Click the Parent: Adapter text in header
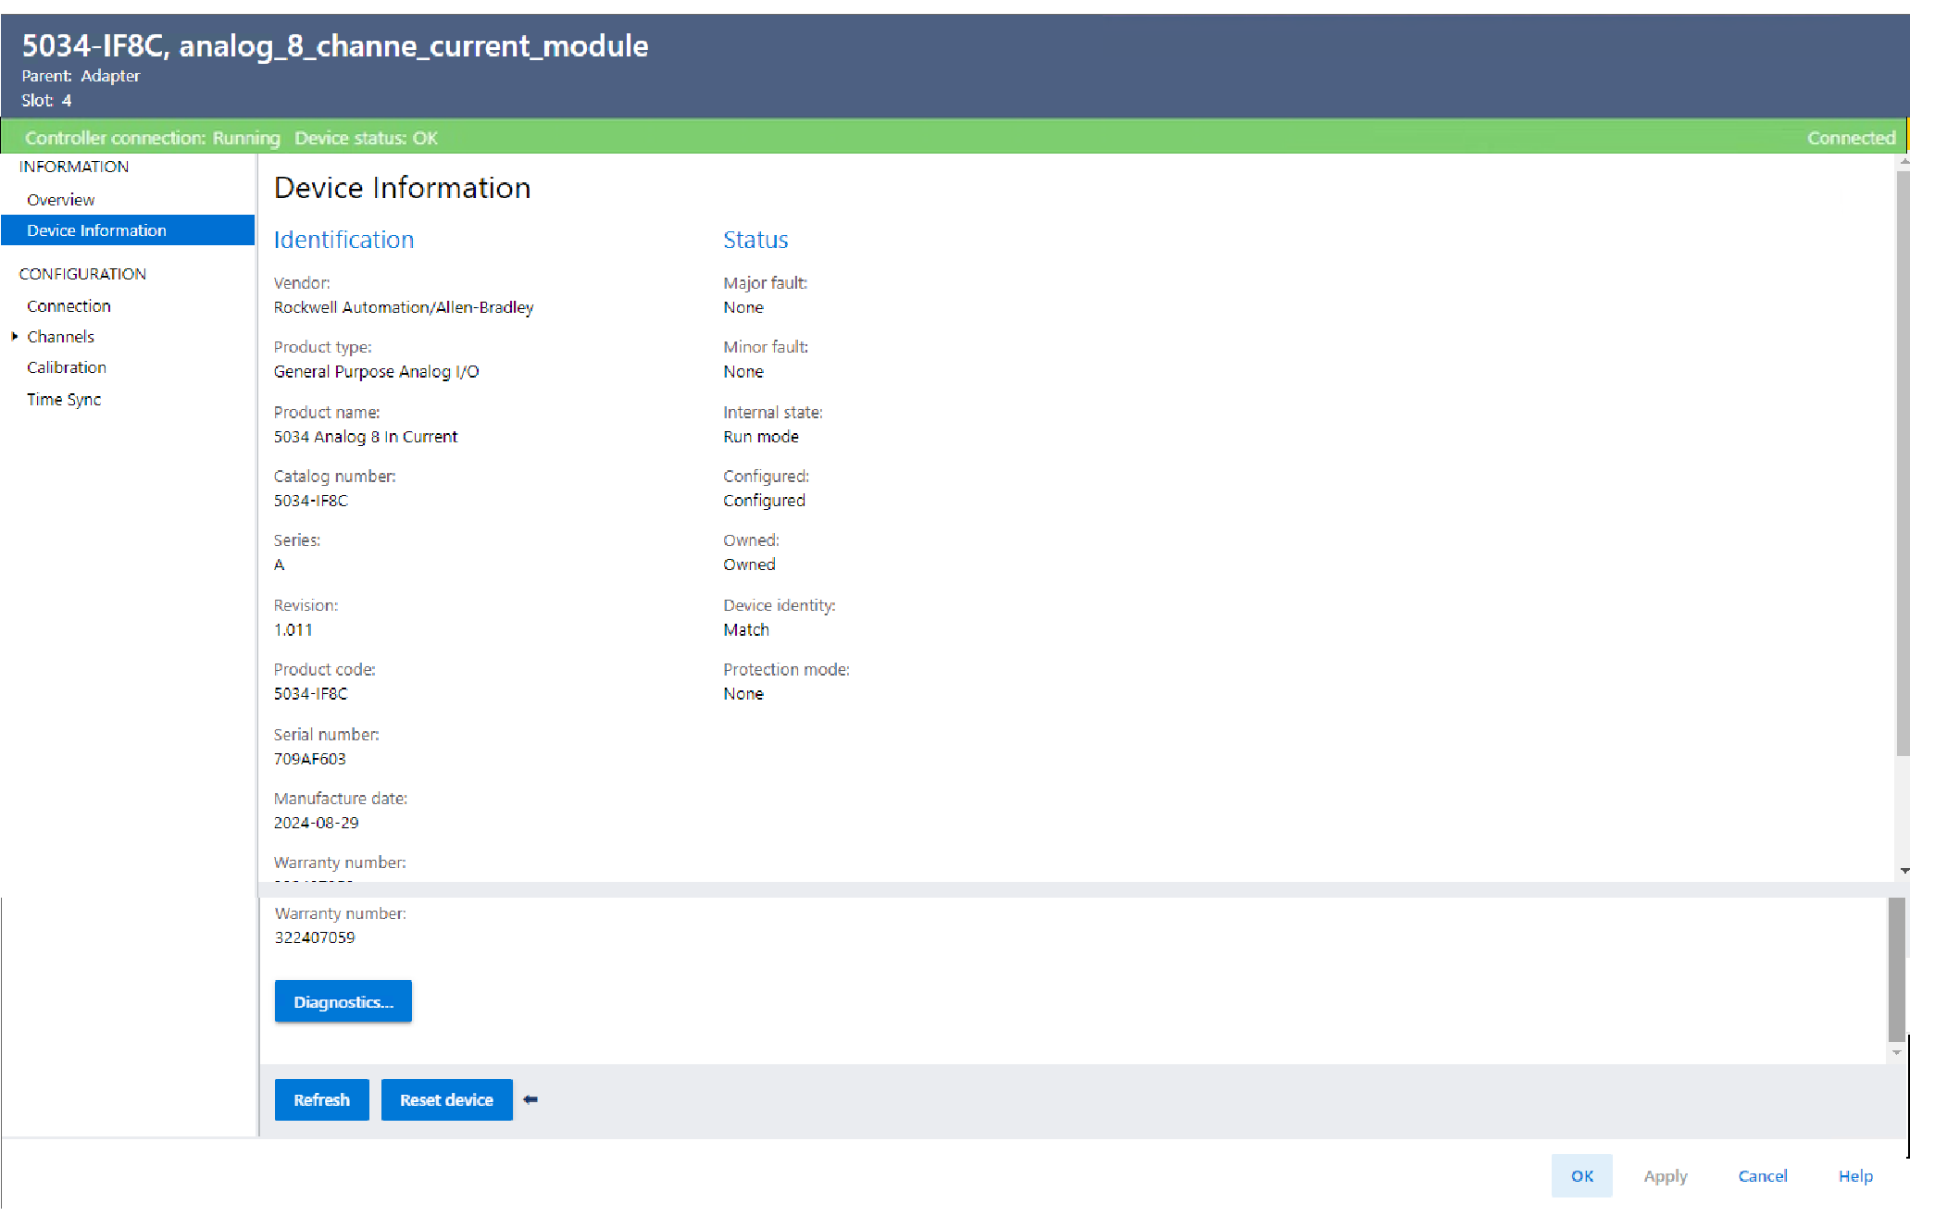Screen dimensions: 1947x1216 (x=81, y=76)
